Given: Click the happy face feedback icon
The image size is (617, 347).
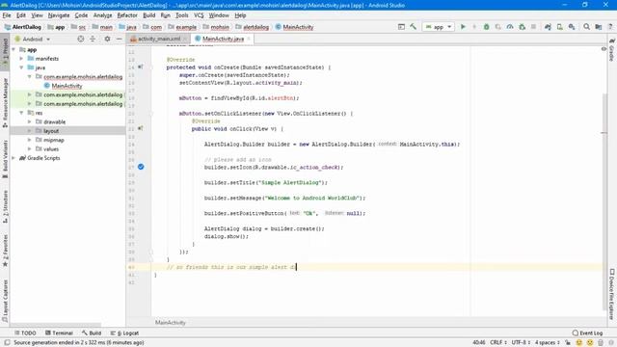Looking at the screenshot, I should (578, 343).
